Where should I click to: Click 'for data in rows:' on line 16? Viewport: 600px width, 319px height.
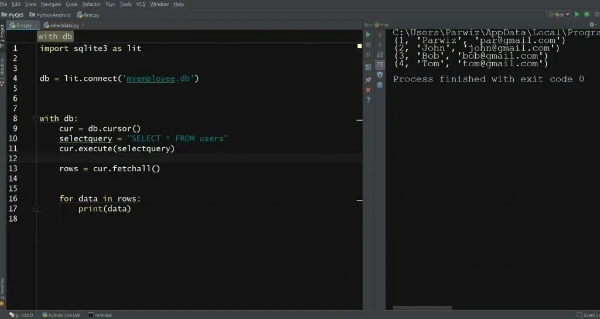click(x=100, y=199)
